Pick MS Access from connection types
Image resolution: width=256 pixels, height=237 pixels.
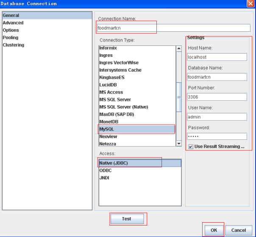point(137,92)
